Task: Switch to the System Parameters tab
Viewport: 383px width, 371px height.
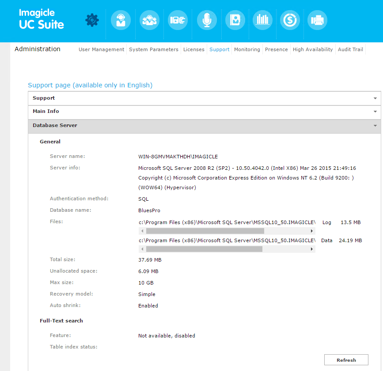Action: (154, 49)
